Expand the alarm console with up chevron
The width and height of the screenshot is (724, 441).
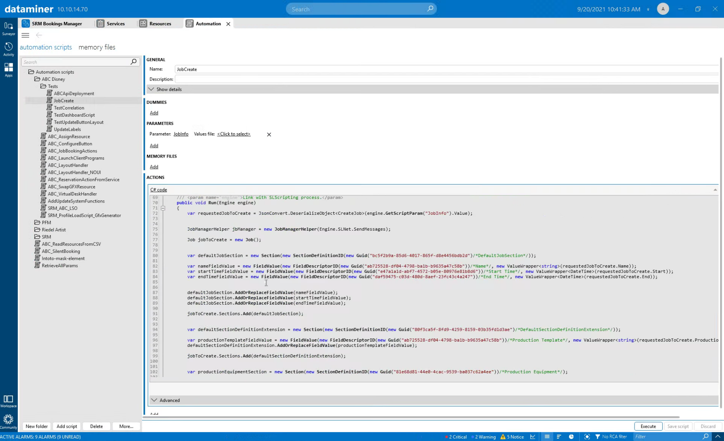pyautogui.click(x=718, y=437)
